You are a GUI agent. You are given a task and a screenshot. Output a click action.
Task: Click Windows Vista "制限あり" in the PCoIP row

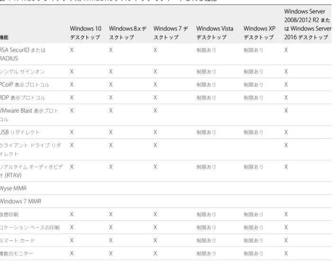pyautogui.click(x=206, y=85)
